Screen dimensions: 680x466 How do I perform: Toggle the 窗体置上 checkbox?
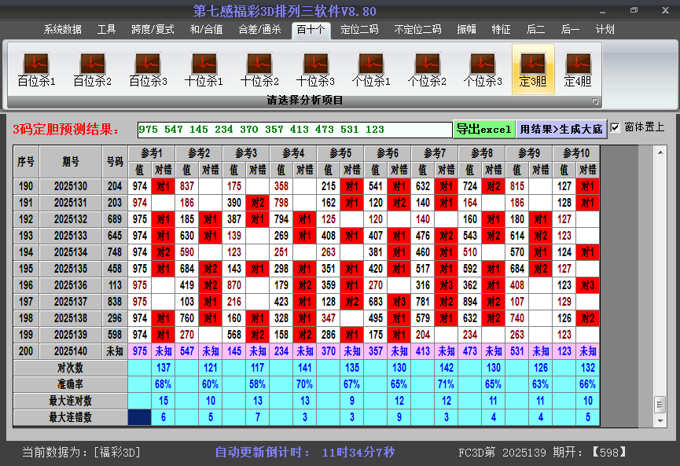coord(616,127)
